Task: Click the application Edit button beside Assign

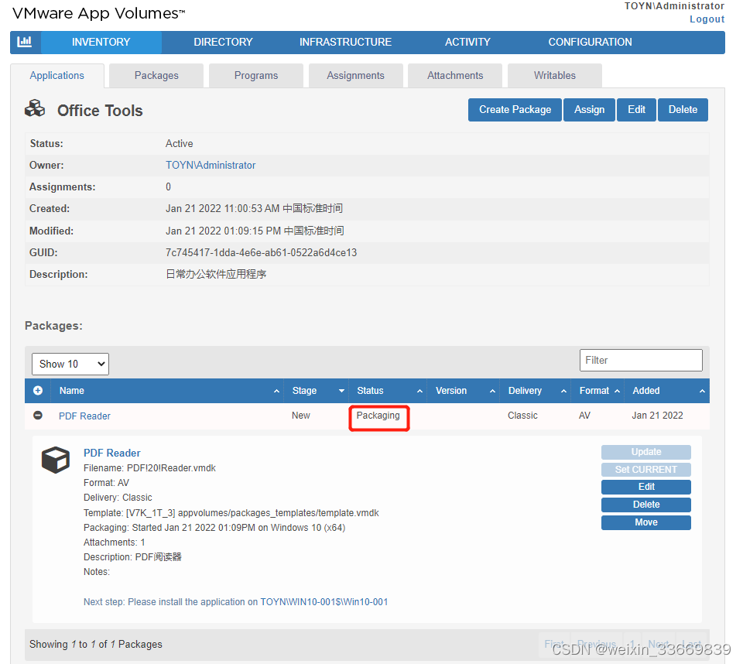Action: tap(636, 110)
